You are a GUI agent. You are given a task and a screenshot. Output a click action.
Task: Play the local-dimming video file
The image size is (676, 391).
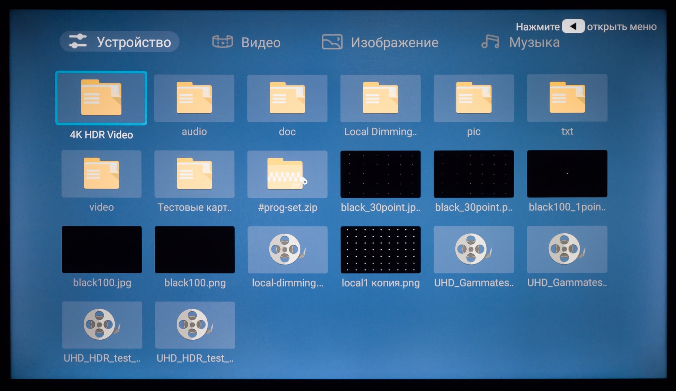[x=287, y=250]
